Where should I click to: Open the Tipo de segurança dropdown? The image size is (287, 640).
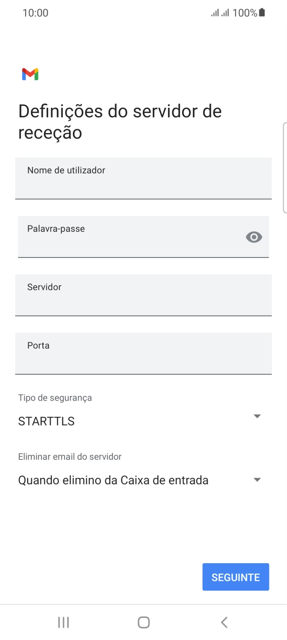[257, 416]
